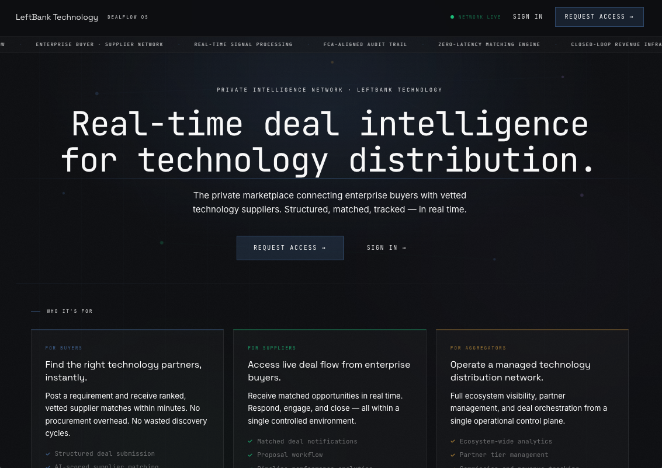Viewport: 662px width, 468px height.
Task: Click Receive matched opportunities paragraph
Action: [325, 408]
